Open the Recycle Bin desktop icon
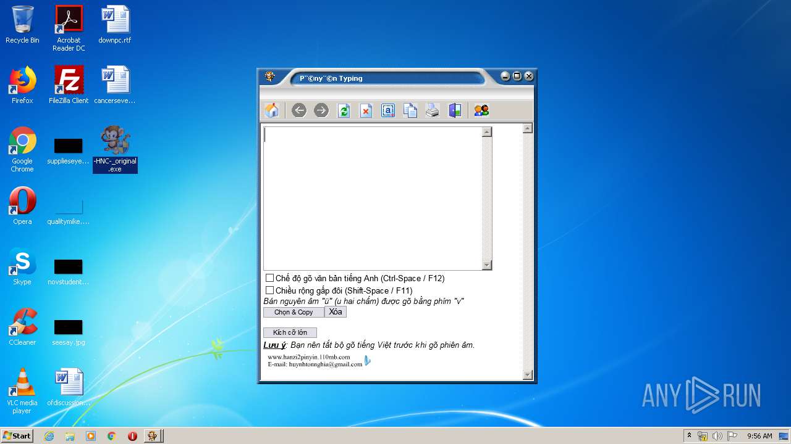791x444 pixels. click(x=22, y=25)
